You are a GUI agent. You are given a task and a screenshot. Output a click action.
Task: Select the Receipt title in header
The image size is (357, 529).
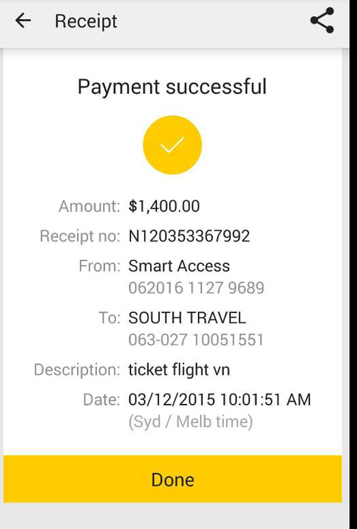point(86,21)
